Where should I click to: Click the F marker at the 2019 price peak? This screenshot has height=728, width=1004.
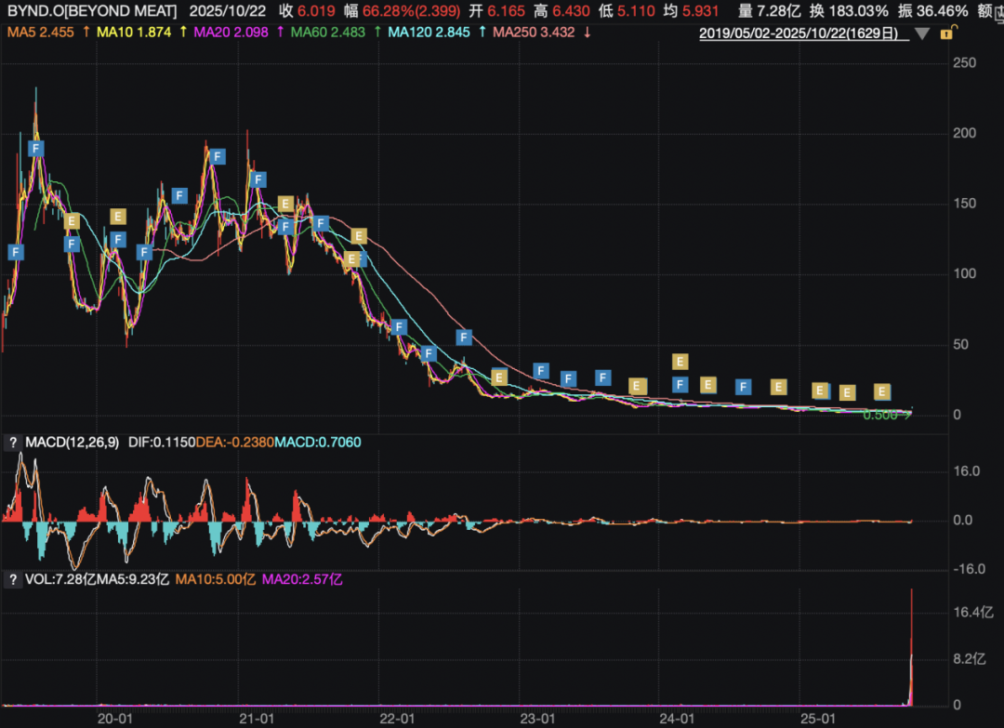(x=36, y=148)
